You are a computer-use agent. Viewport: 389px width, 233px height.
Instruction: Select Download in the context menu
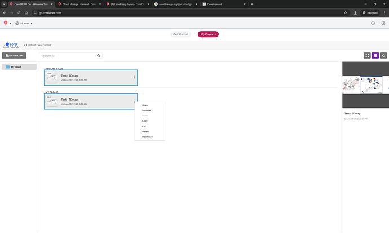pos(147,137)
